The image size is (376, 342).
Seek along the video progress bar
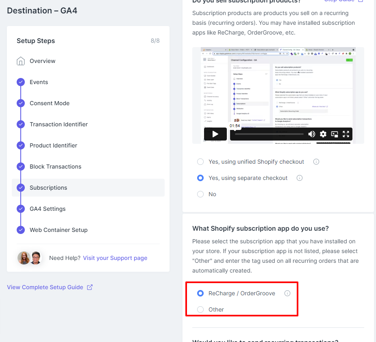pos(269,134)
